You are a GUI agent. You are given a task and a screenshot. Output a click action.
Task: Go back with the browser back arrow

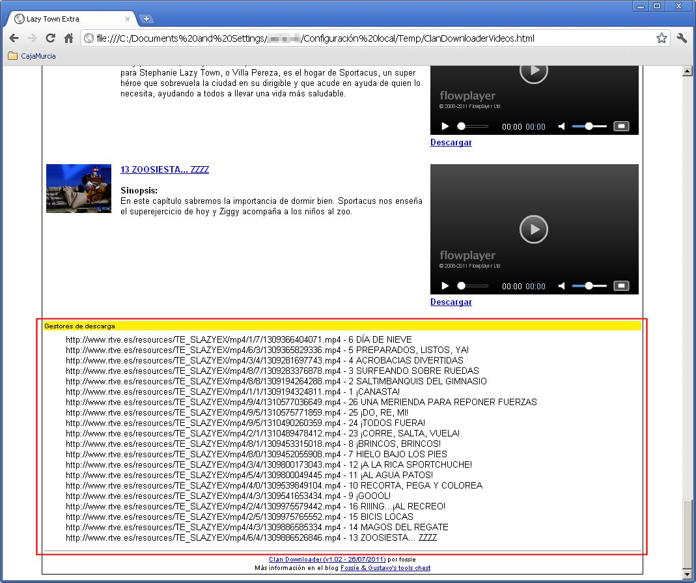(14, 38)
